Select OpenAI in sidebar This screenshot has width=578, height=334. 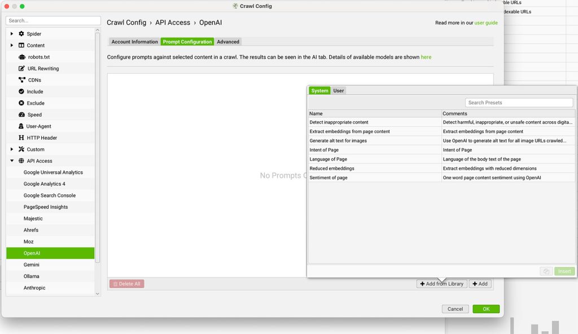tap(50, 253)
